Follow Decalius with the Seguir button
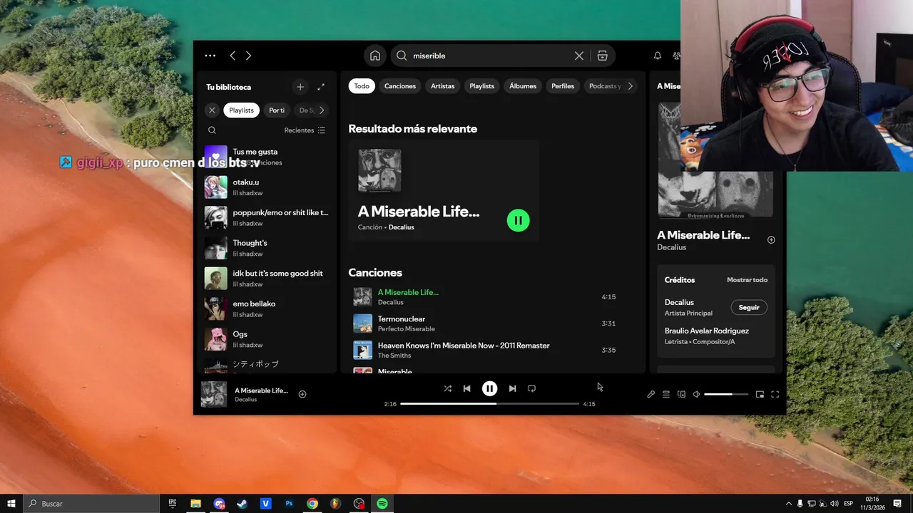Screen dimensions: 913x513 point(749,308)
